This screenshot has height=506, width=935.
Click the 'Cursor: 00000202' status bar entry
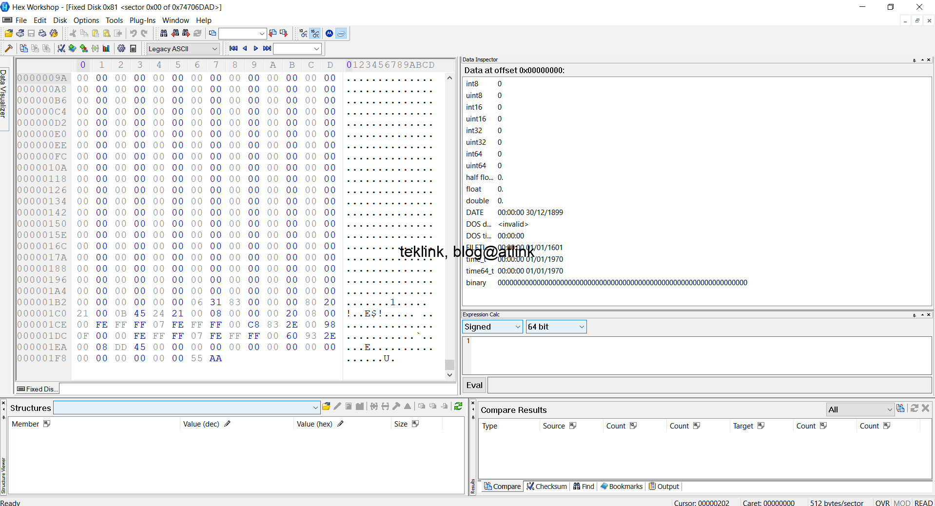coord(701,503)
